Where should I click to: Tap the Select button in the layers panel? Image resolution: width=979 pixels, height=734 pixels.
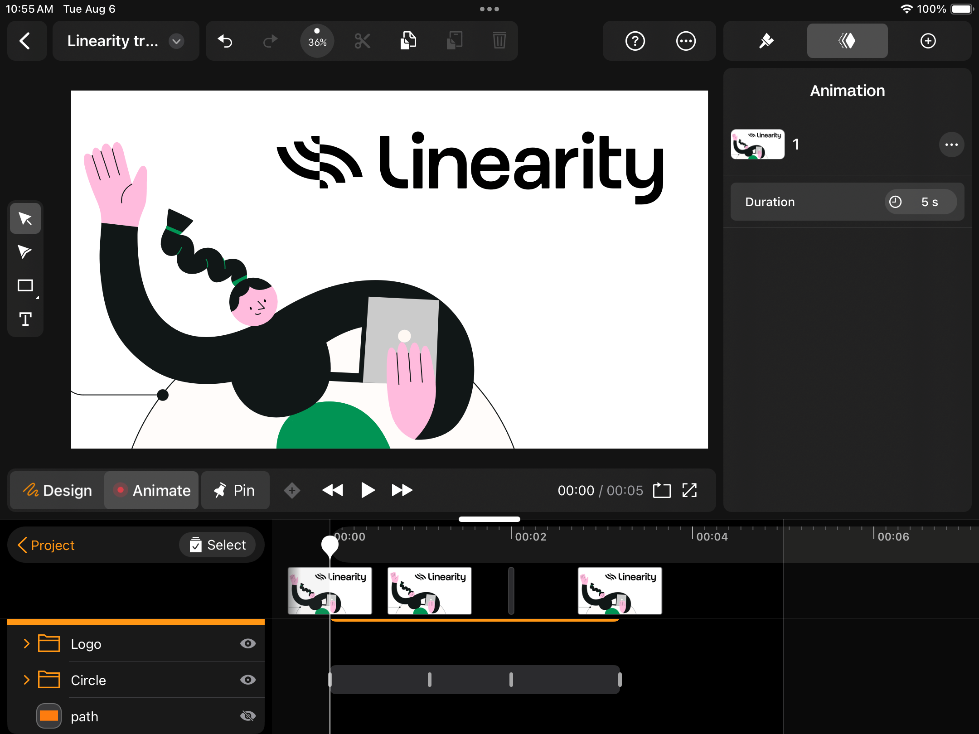[218, 545]
